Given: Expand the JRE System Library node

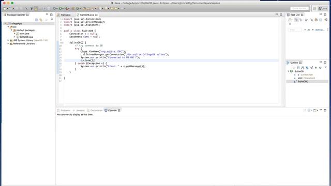Looking at the screenshot, I should [8, 40].
